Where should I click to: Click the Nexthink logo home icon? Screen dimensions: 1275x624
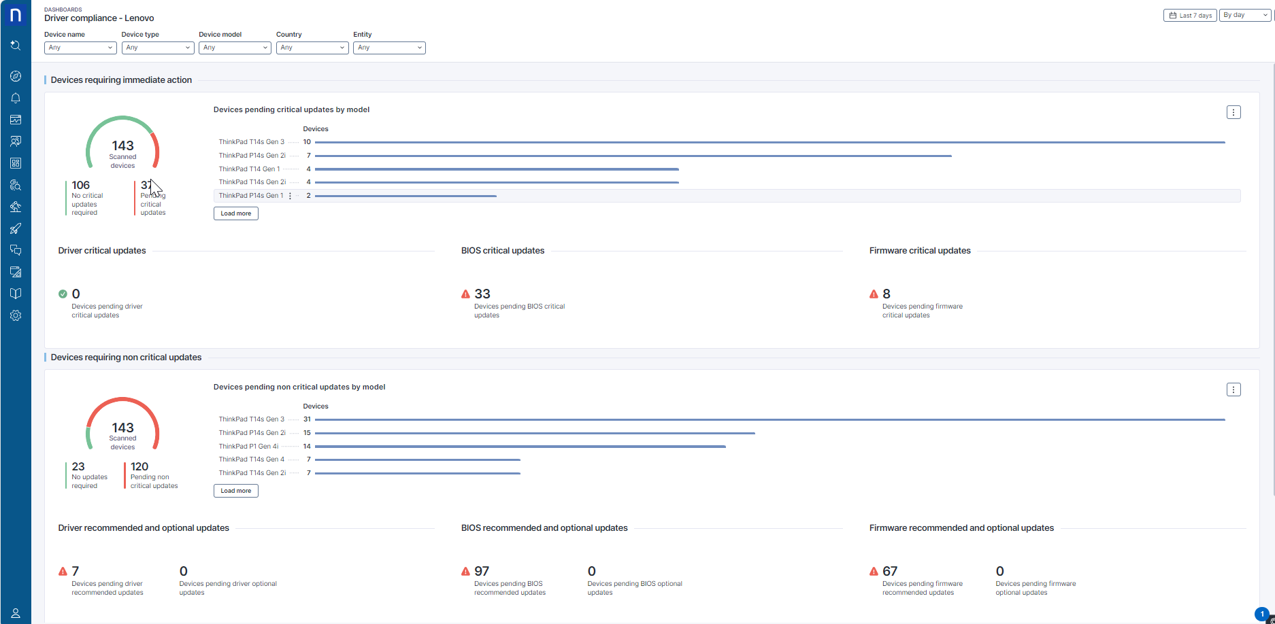[x=16, y=15]
